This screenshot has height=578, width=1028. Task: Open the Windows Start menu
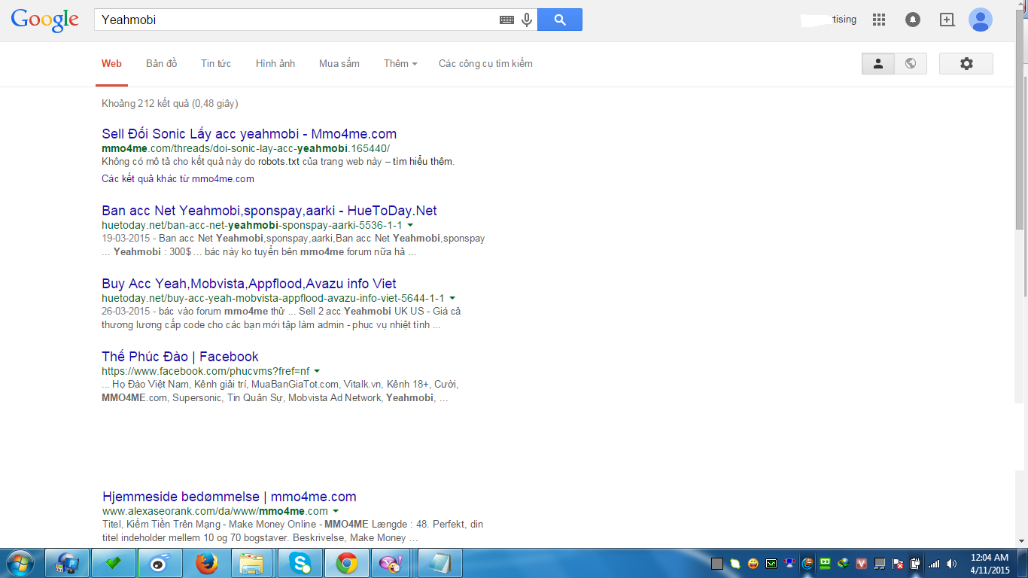pos(20,563)
